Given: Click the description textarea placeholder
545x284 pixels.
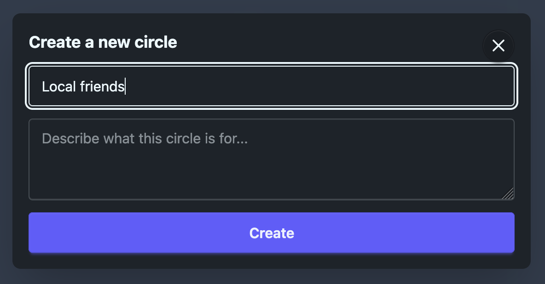Looking at the screenshot, I should pyautogui.click(x=145, y=138).
